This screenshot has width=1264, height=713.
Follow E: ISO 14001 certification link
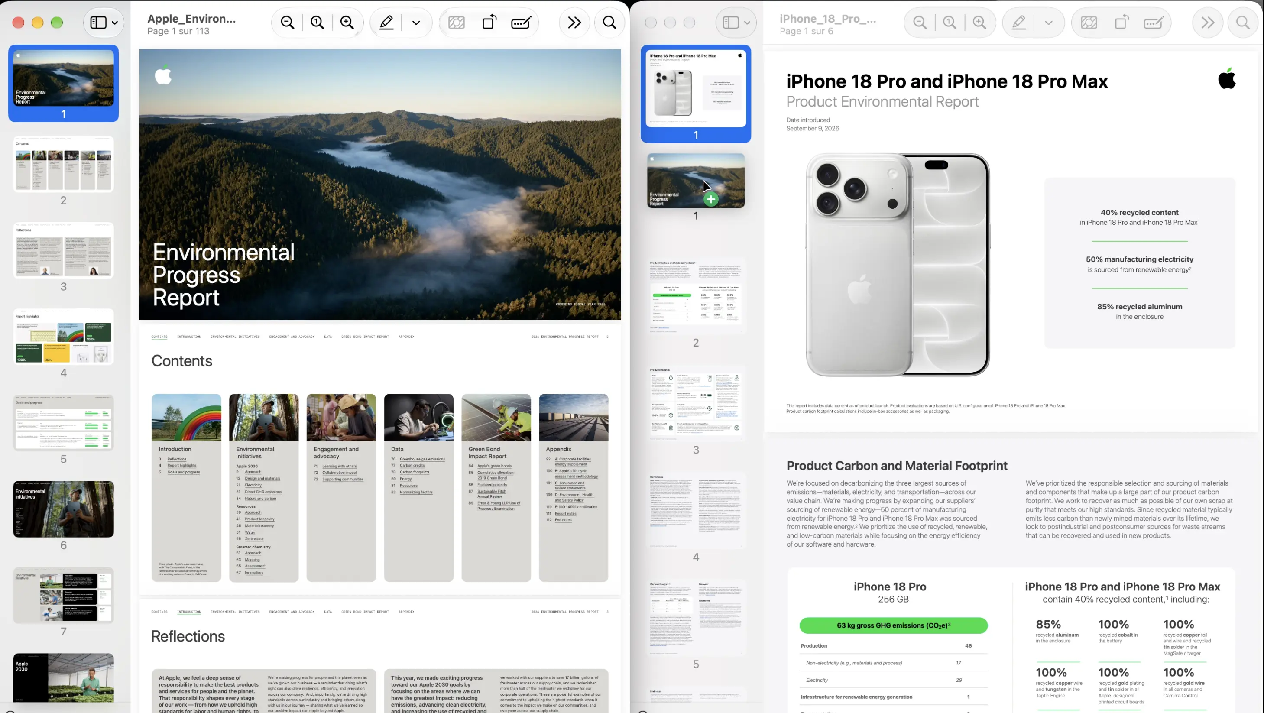[576, 507]
